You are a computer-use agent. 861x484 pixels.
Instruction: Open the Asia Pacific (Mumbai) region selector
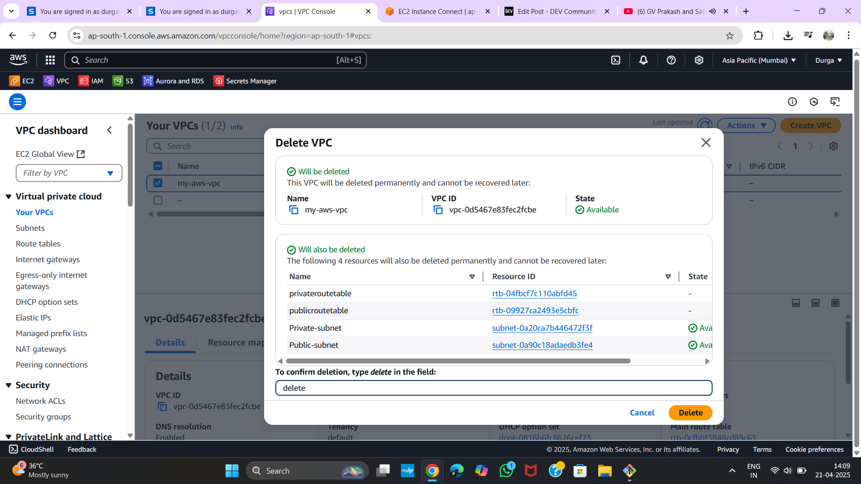[x=759, y=60]
